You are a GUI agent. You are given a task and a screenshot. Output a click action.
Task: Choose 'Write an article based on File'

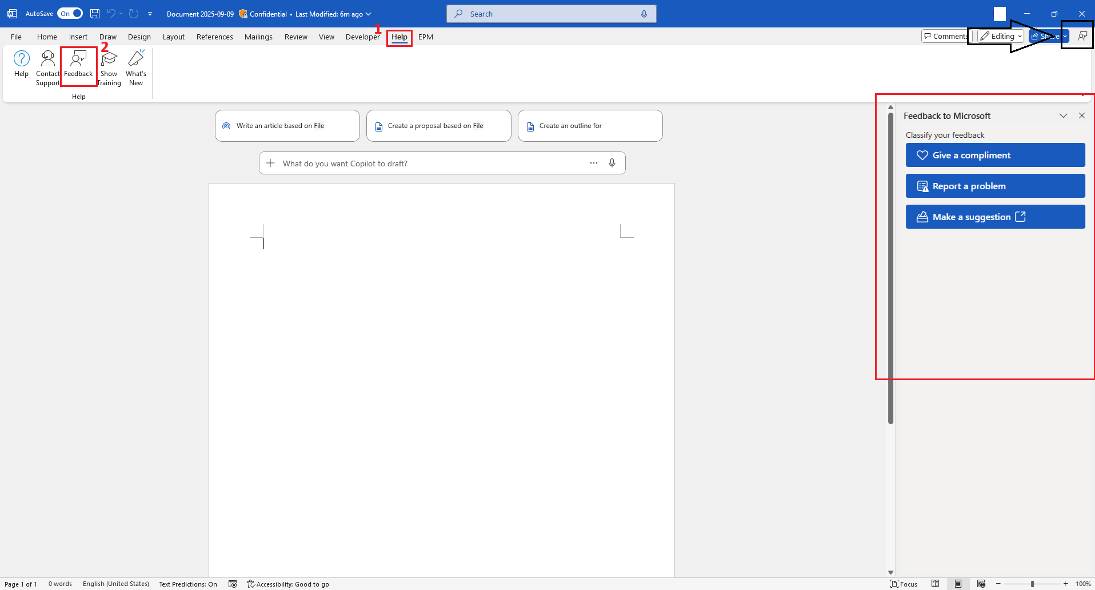[287, 126]
